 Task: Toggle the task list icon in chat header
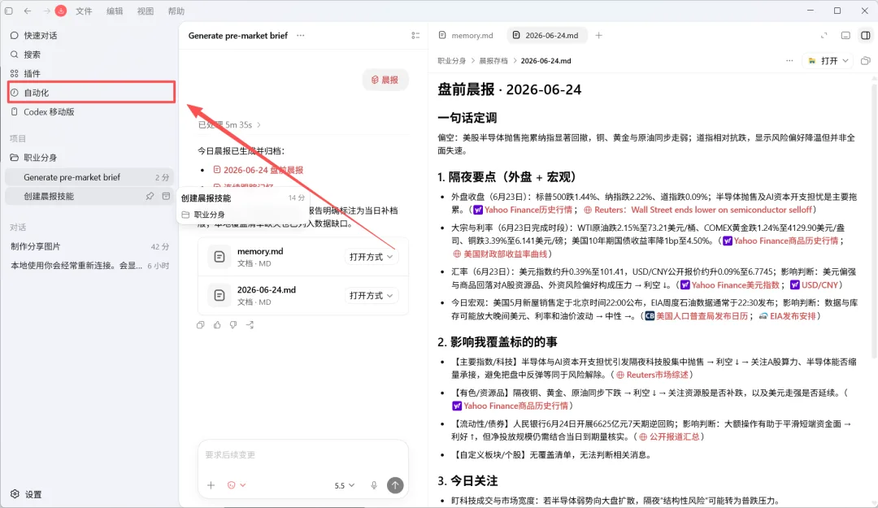pyautogui.click(x=415, y=35)
